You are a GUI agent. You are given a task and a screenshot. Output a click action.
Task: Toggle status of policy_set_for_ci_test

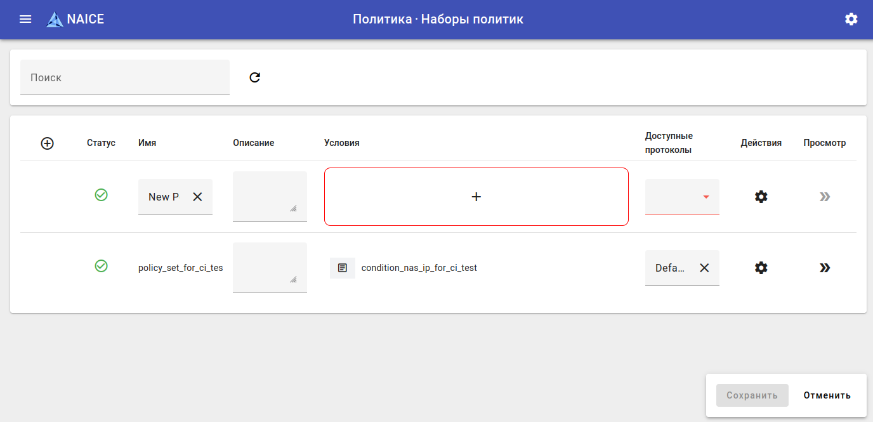point(101,266)
